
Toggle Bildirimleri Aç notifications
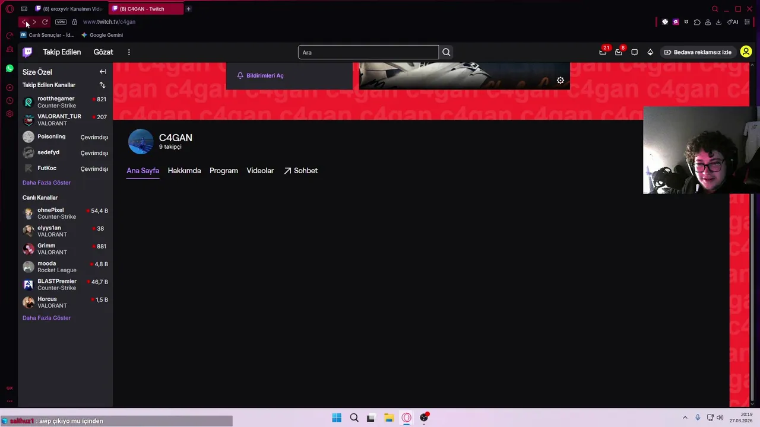pos(261,75)
